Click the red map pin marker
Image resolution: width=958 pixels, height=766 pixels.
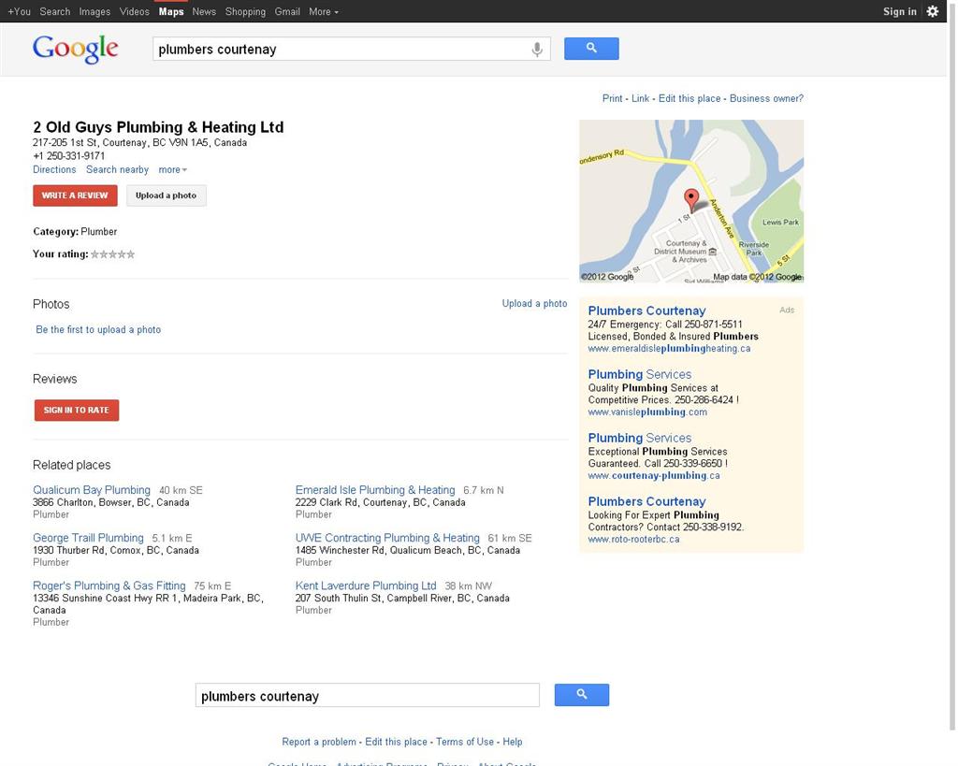[x=691, y=199]
